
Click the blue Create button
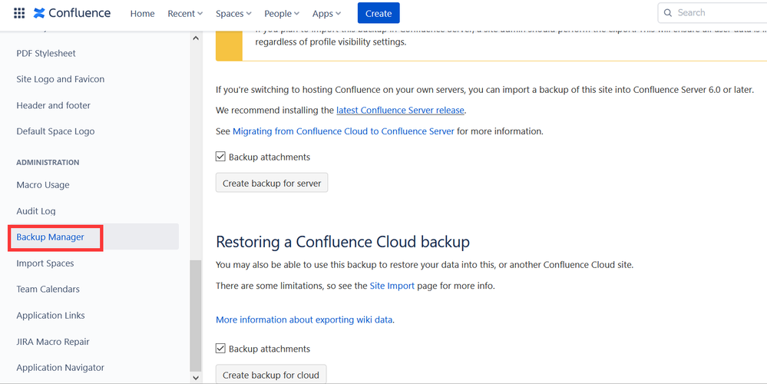click(x=379, y=14)
